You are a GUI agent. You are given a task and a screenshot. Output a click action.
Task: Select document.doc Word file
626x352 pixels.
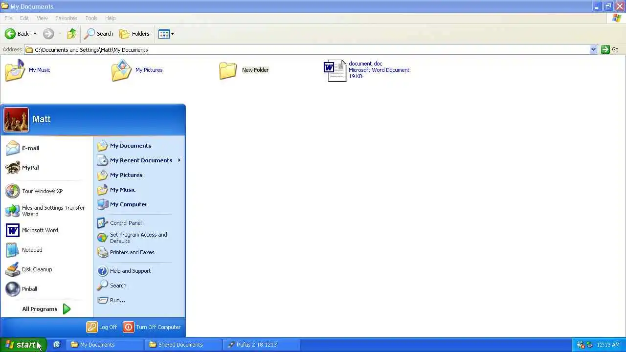[x=367, y=70]
